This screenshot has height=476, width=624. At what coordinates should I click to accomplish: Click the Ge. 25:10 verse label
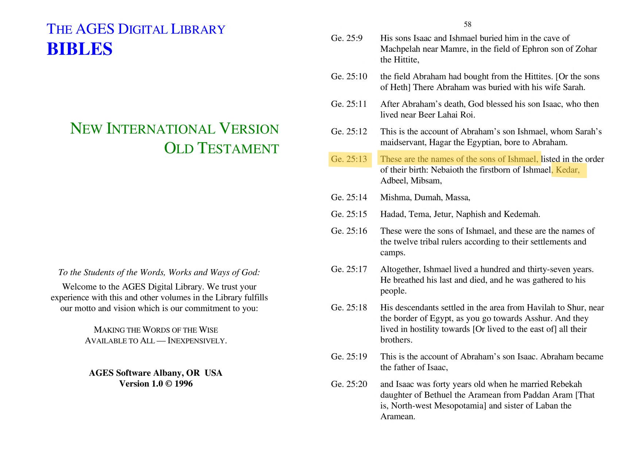pyautogui.click(x=349, y=77)
